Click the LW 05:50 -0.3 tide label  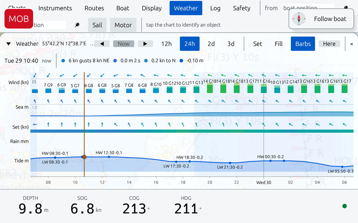(341, 171)
